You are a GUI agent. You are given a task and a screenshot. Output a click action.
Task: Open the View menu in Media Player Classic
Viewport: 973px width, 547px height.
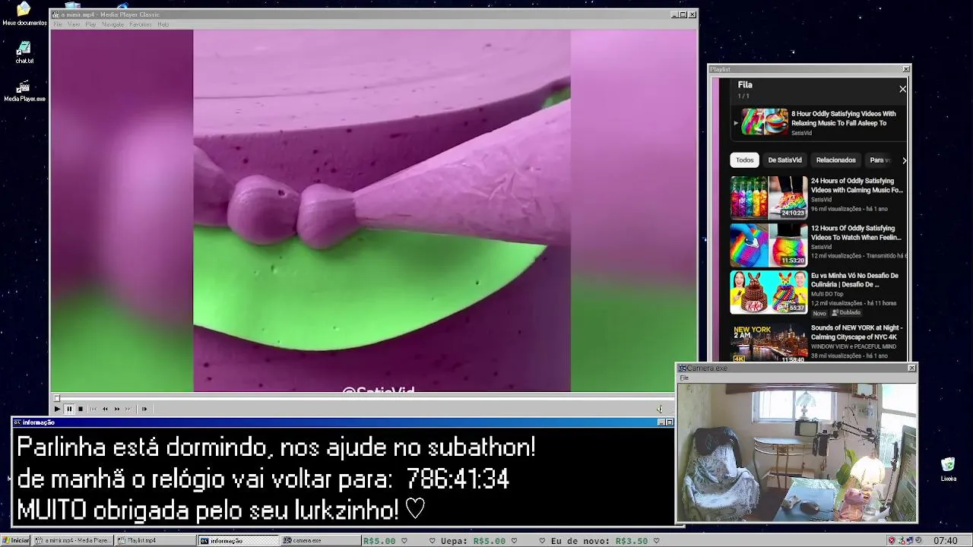point(73,24)
